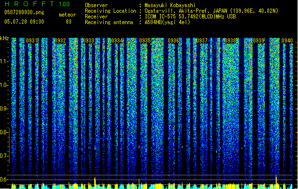The image size is (298, 189).
Task: Click the 0939 time marker
Action: (259, 41)
